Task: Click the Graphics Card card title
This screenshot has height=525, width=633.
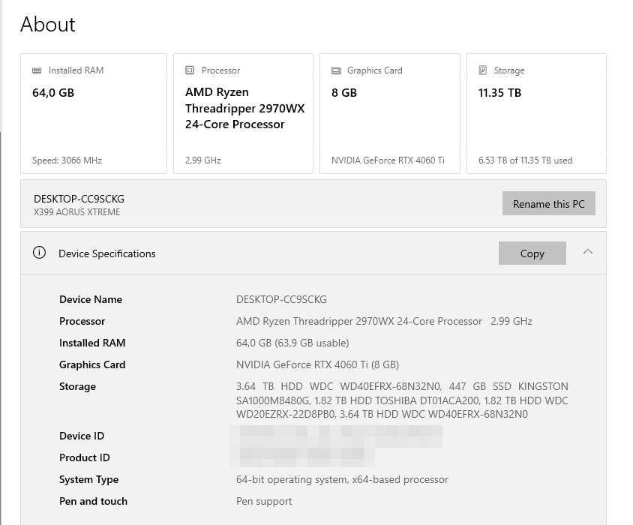Action: click(x=375, y=70)
